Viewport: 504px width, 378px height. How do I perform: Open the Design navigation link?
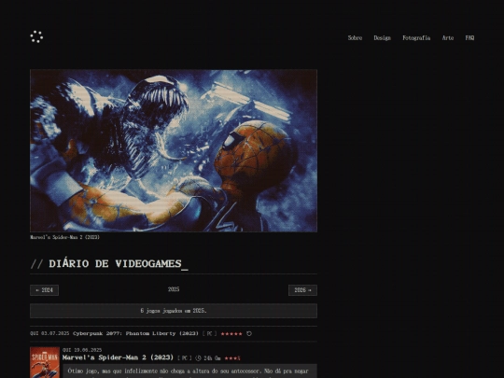[382, 38]
